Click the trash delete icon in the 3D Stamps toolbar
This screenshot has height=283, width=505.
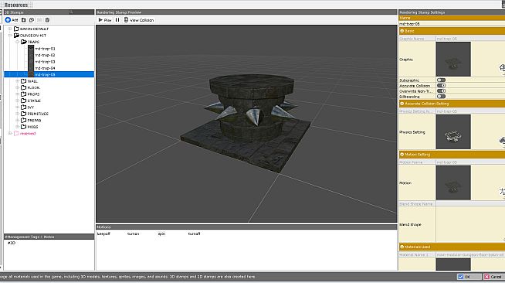click(47, 20)
